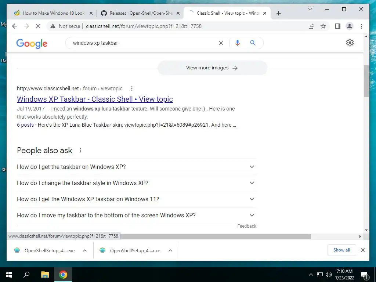Open People also ask options menu
The image size is (376, 282).
point(80,150)
